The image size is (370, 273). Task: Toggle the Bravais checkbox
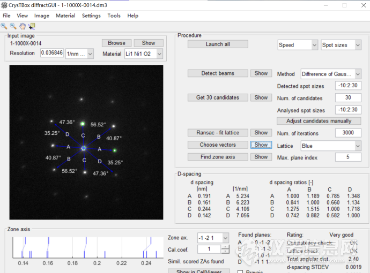pyautogui.click(x=240, y=272)
